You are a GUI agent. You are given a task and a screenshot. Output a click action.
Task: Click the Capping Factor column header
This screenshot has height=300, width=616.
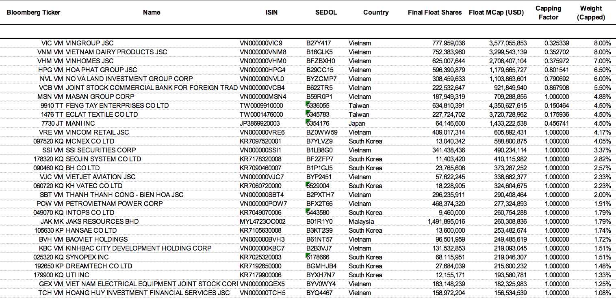click(x=548, y=13)
